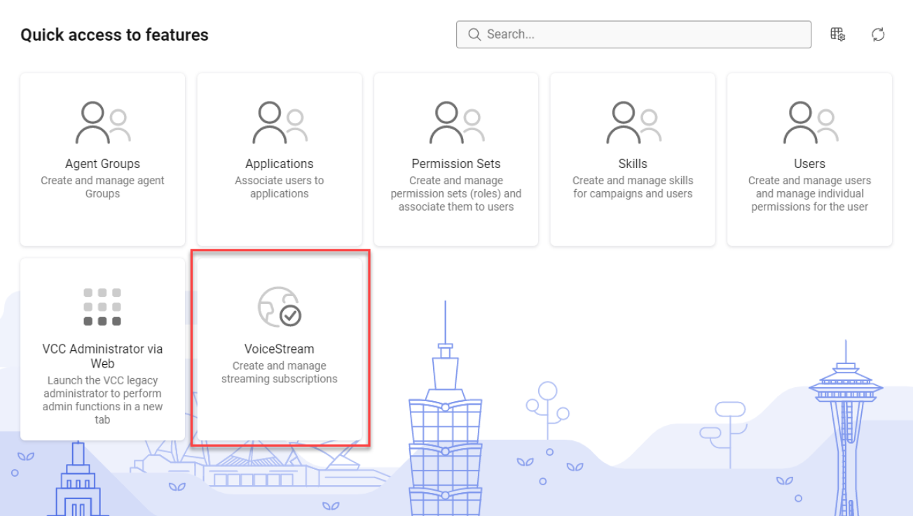Click 'Create and manage agent Groups' text
This screenshot has height=516, width=913.
tap(102, 187)
